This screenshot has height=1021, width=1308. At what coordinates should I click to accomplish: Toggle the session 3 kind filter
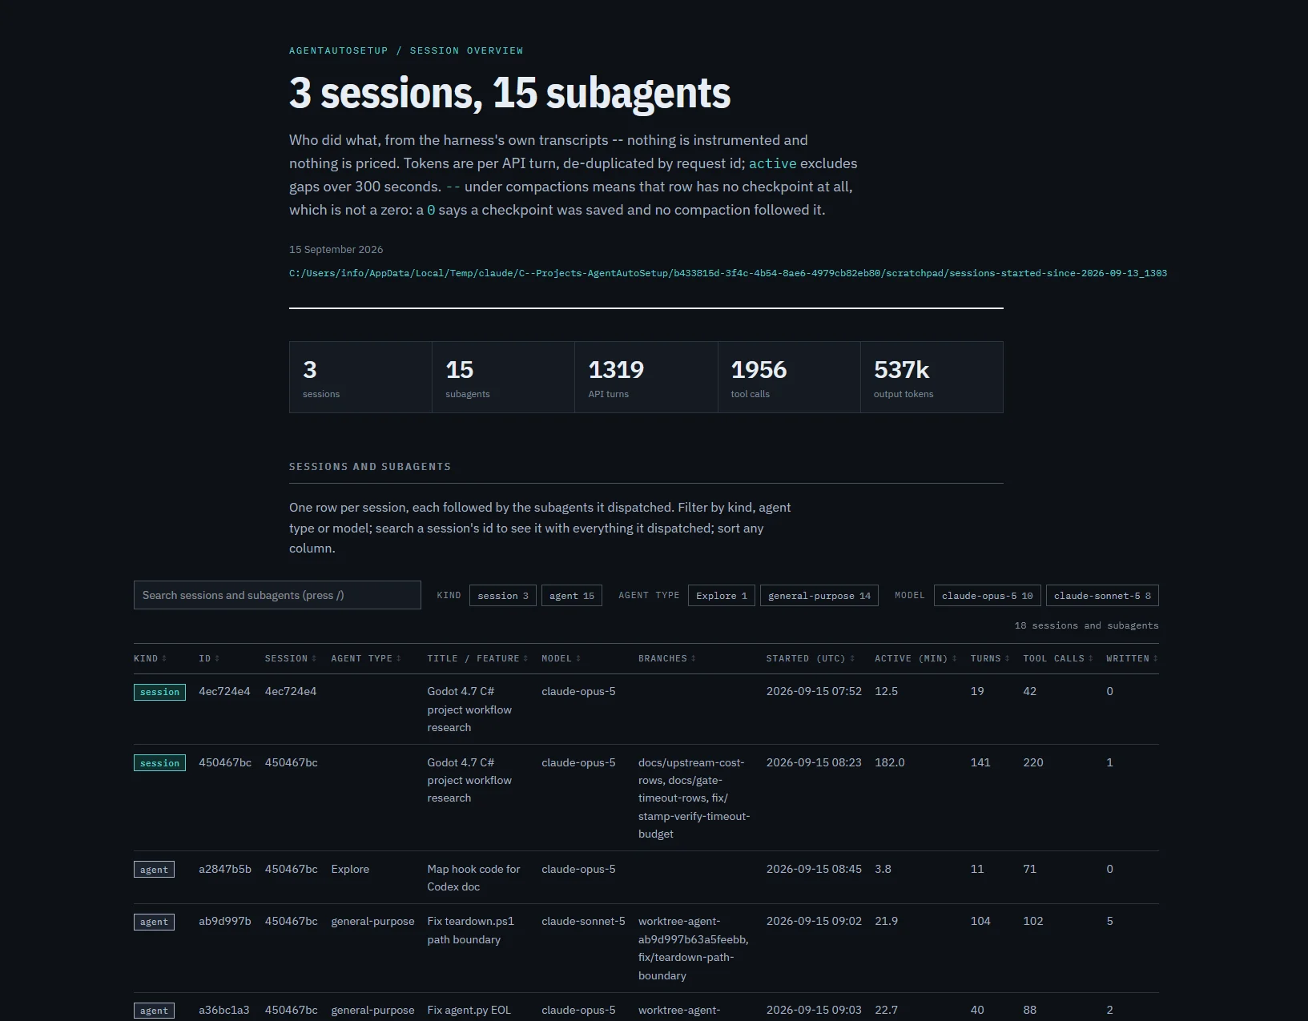pos(503,596)
